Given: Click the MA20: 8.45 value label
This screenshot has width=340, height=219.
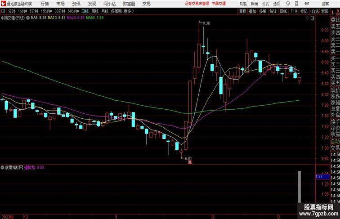Looking at the screenshot, I should [76, 18].
